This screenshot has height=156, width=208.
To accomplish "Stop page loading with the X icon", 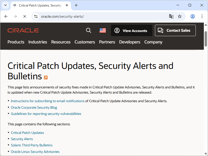I will click(25, 16).
